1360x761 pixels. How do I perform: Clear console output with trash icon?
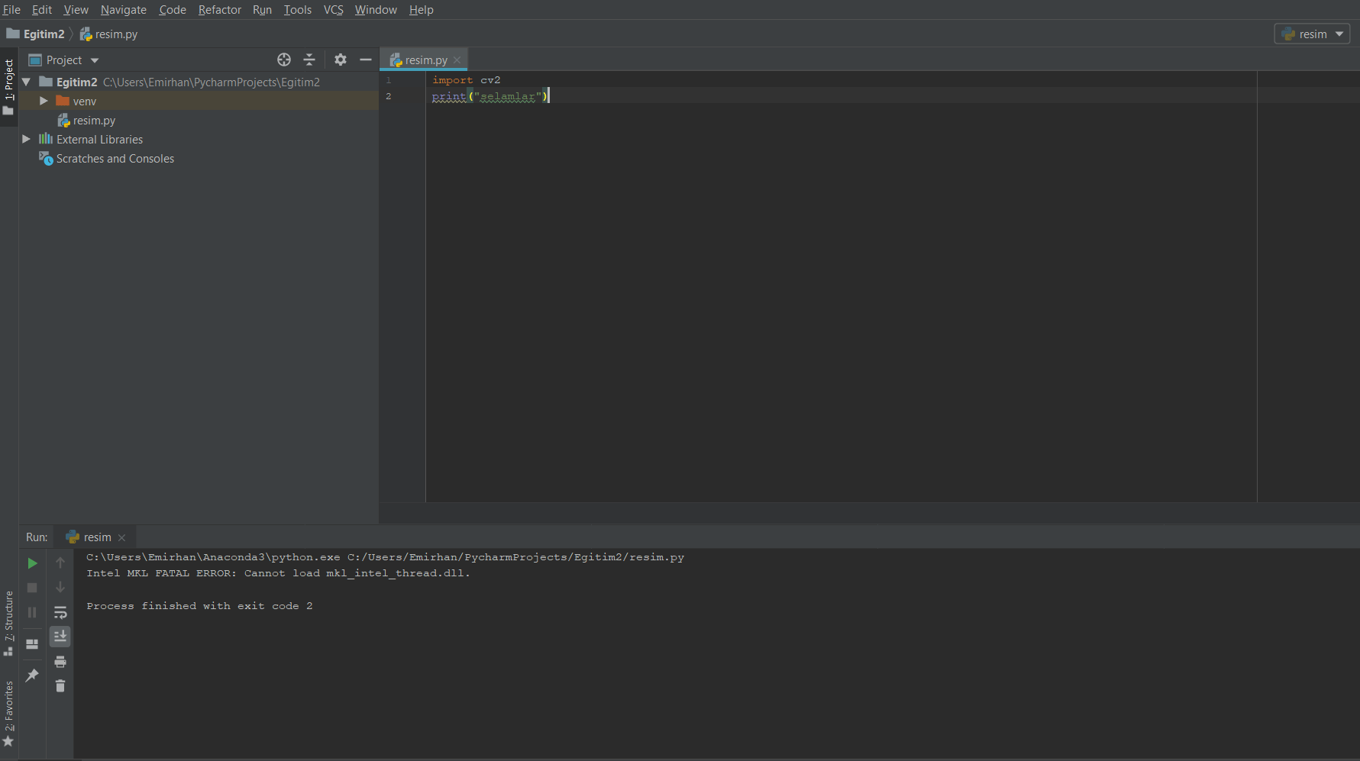pyautogui.click(x=60, y=686)
